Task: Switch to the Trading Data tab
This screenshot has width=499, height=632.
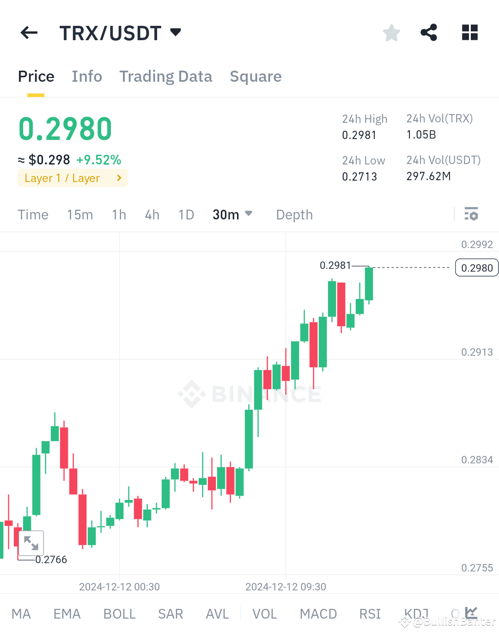Action: click(166, 76)
